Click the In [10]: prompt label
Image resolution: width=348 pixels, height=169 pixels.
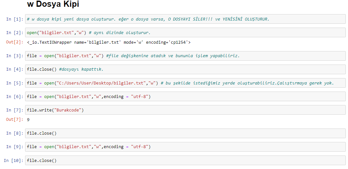point(13,160)
